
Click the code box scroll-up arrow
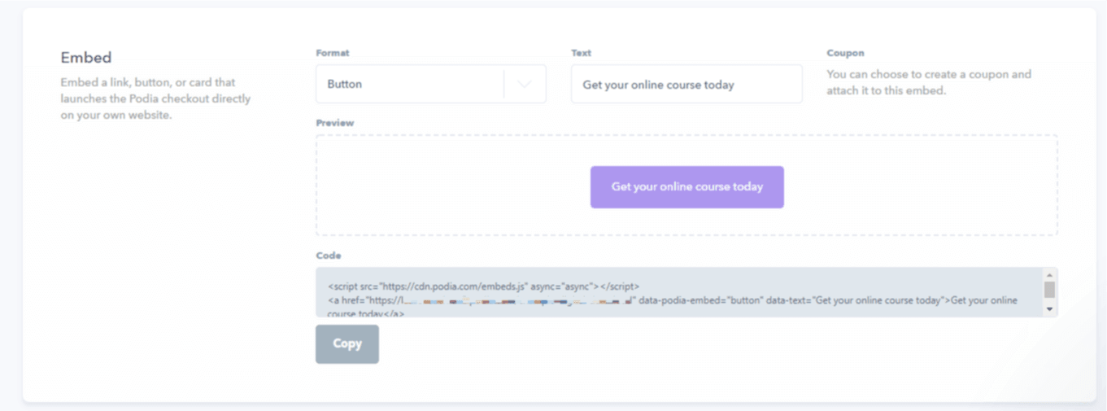pyautogui.click(x=1049, y=275)
